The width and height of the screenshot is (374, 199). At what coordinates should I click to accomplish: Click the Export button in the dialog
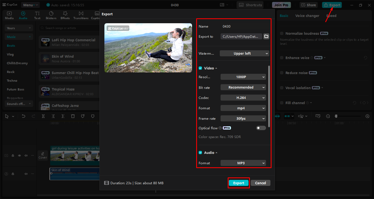pos(238,183)
